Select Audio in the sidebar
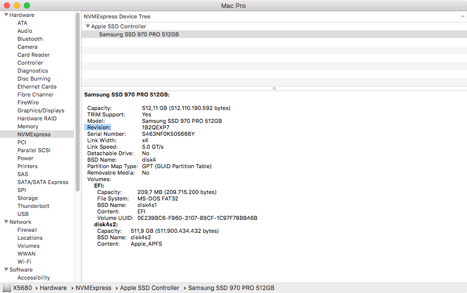 pos(25,31)
